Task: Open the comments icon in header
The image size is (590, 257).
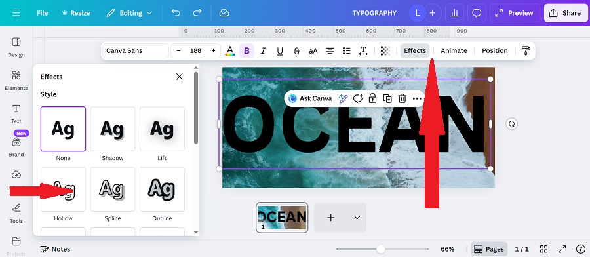Action: [x=477, y=13]
